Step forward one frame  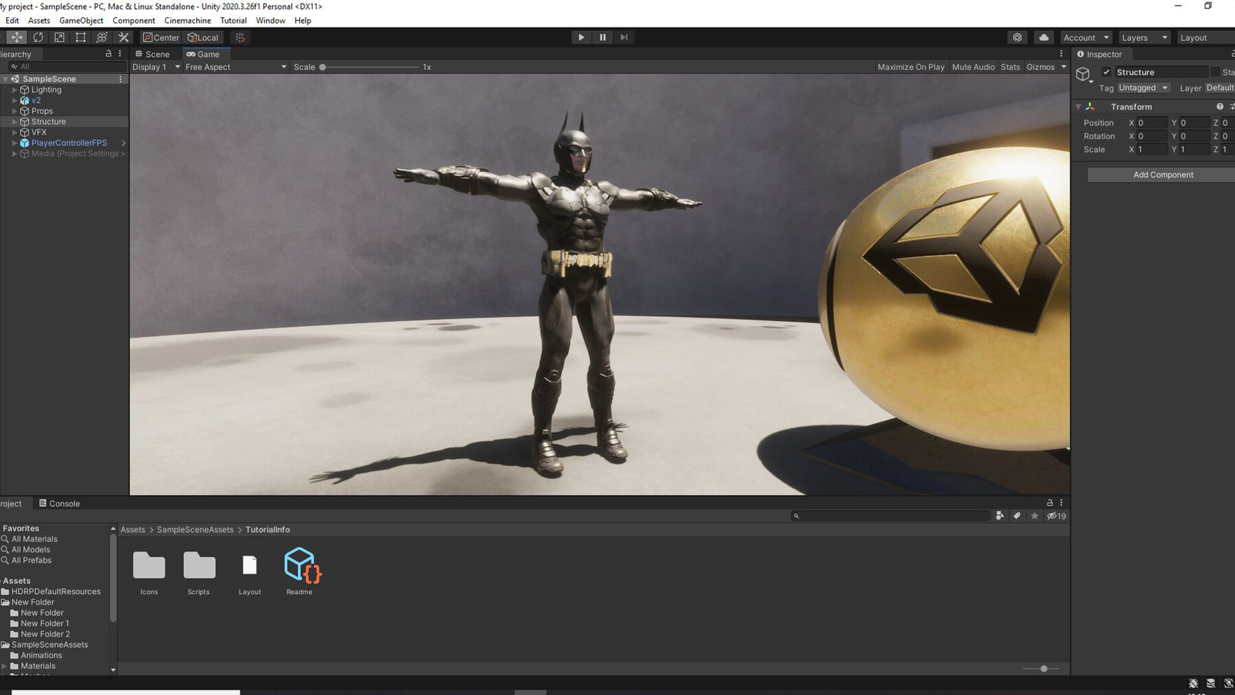point(624,37)
